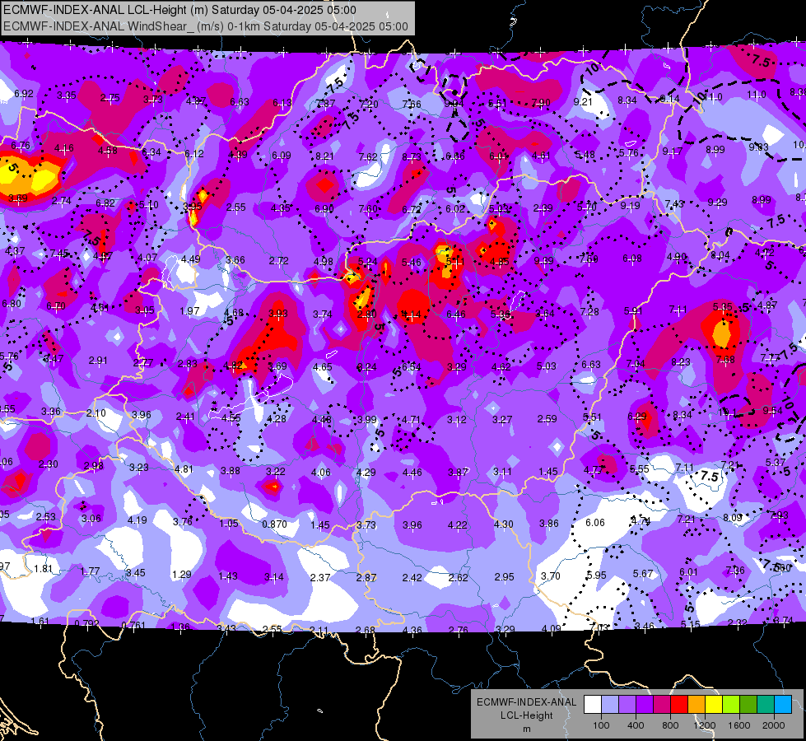This screenshot has height=741, width=806.
Task: Click the grid value 3.12
Action: [x=456, y=420]
